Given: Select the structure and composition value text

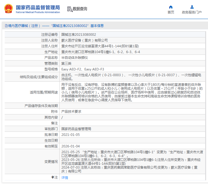Looking at the screenshot, I should click(131, 77).
